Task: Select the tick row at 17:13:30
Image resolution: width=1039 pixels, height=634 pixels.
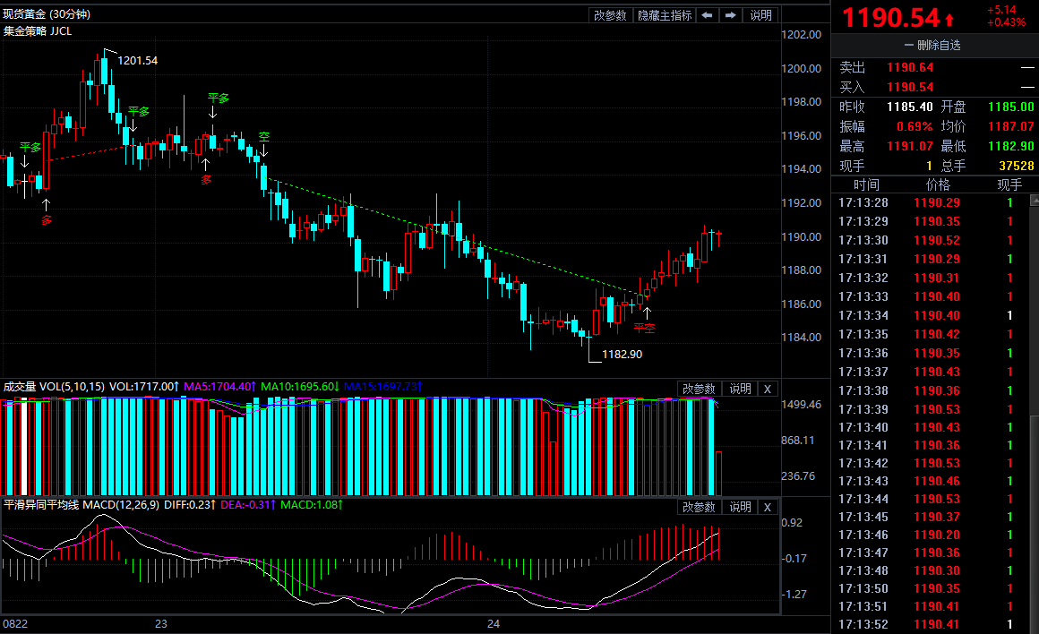Action: [931, 241]
